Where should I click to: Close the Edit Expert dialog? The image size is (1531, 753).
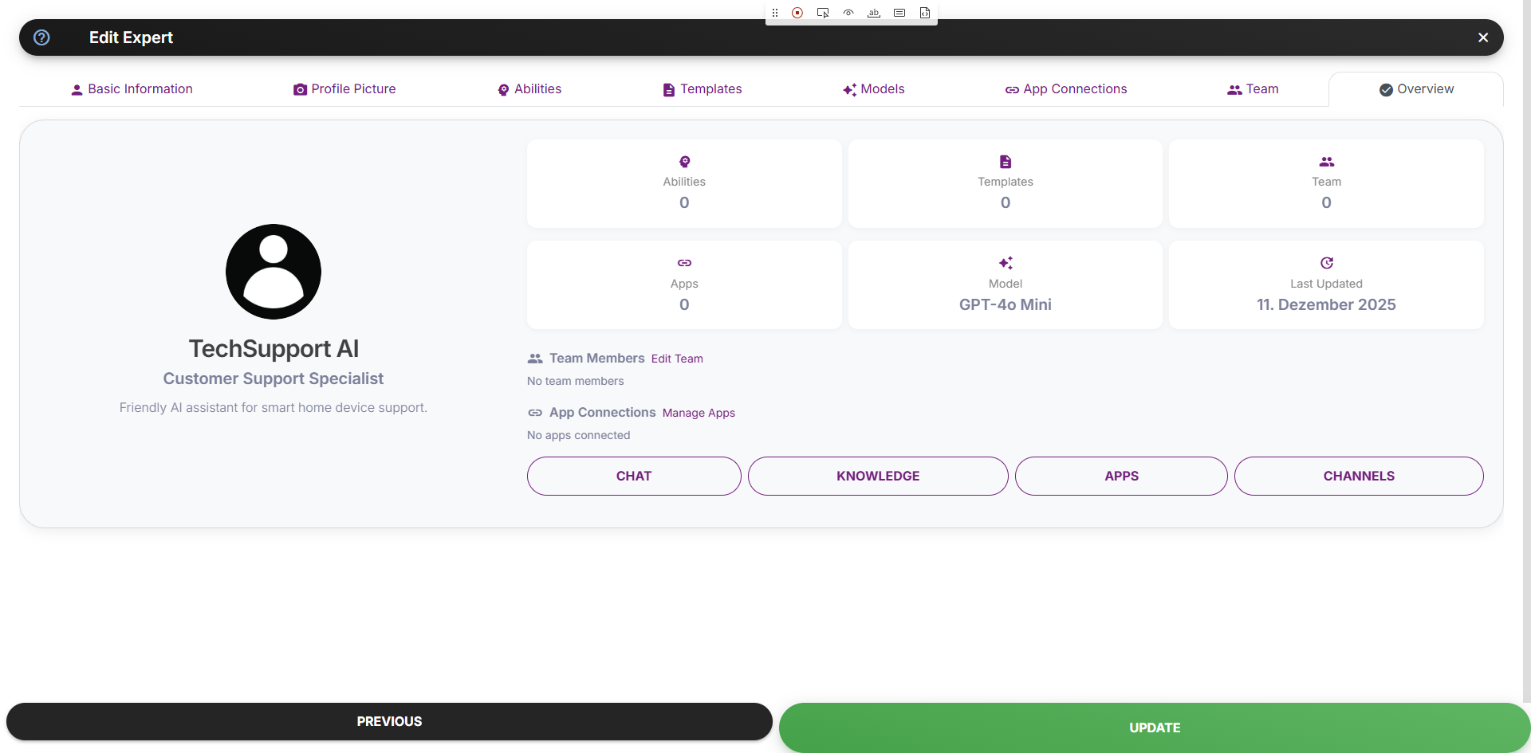coord(1484,37)
